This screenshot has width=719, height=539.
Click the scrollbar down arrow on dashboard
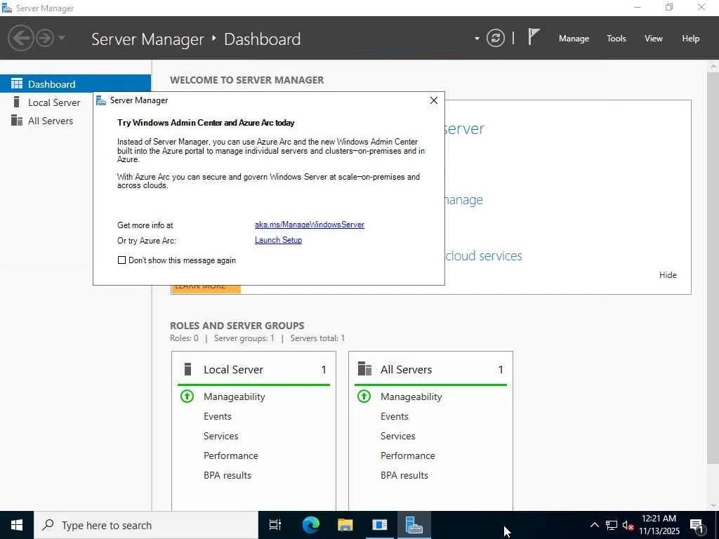coord(713,505)
